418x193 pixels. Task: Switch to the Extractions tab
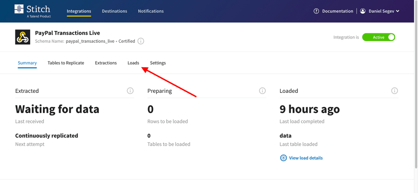tap(106, 63)
